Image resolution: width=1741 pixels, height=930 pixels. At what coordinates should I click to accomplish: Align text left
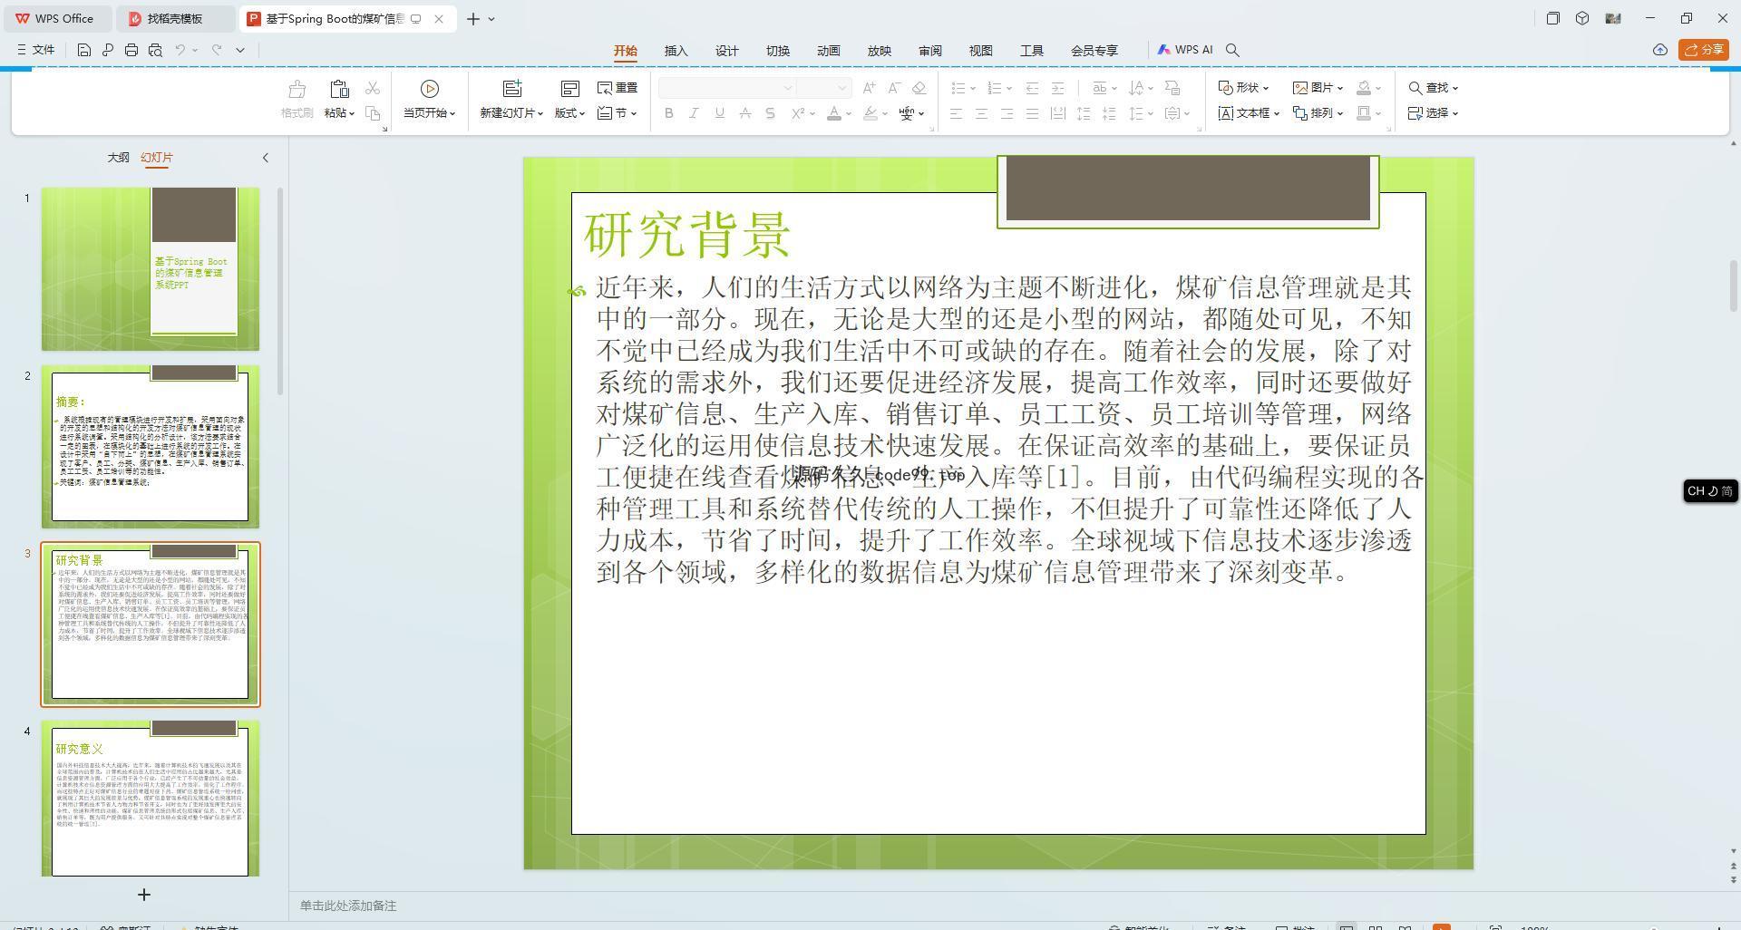click(x=956, y=113)
